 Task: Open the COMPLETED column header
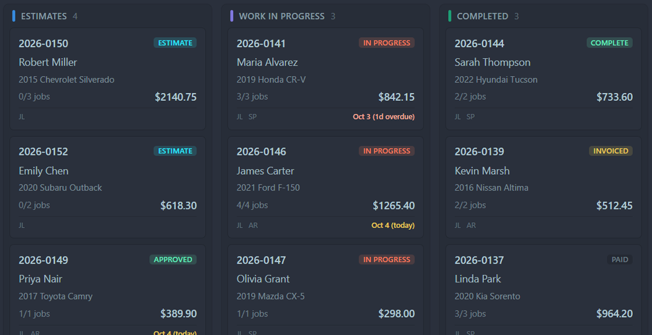[x=482, y=16]
